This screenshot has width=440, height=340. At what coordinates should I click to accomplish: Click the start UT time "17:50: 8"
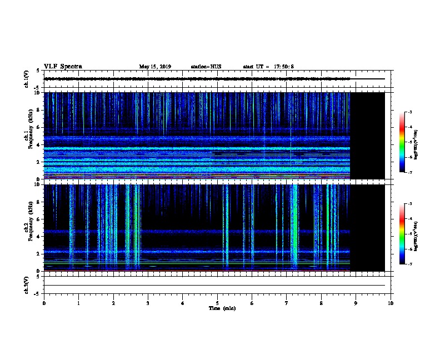click(x=284, y=67)
